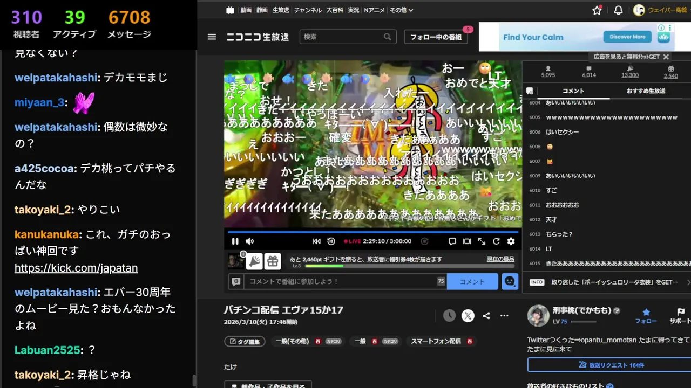Screen dimensions: 691x388
Task: Open player settings gear
Action: tap(511, 241)
